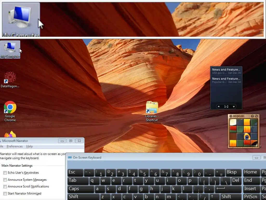Click the puzzle gadget timer pause icon
Image resolution: width=266 pixels, height=200 pixels.
coord(231,116)
